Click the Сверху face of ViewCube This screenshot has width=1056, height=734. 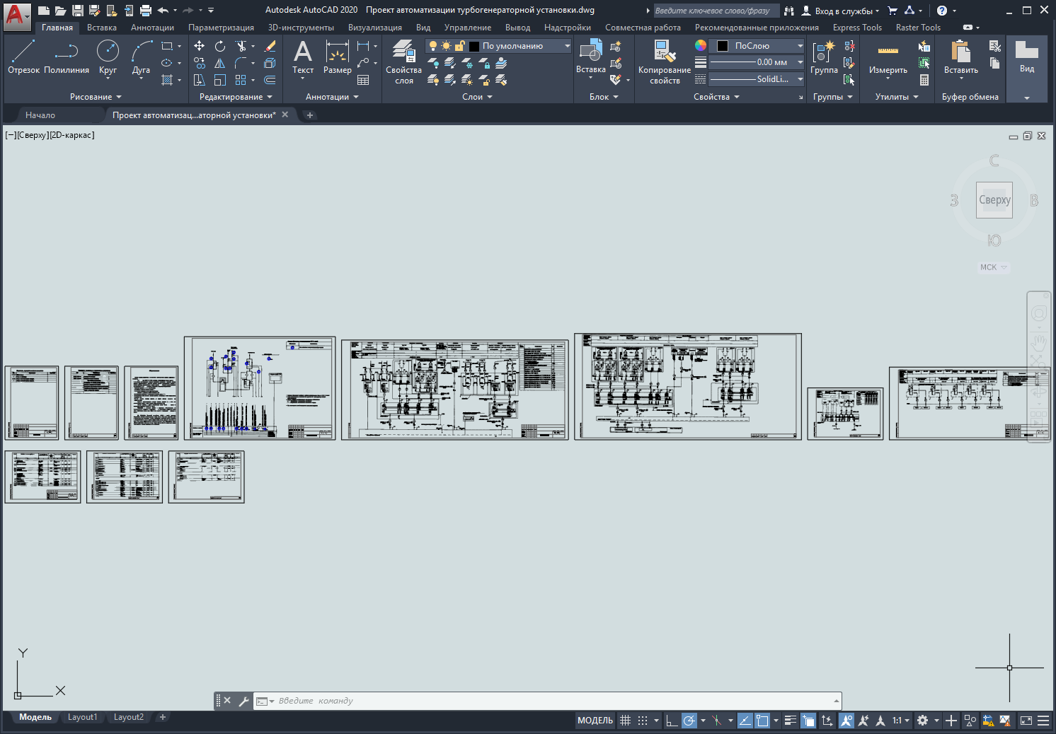point(994,200)
